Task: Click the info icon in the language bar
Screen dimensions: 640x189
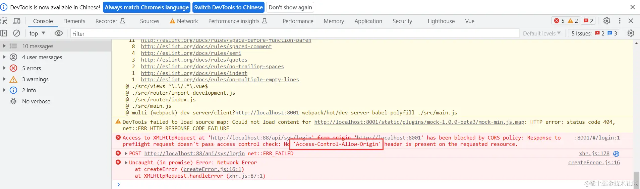Action: [x=4, y=7]
